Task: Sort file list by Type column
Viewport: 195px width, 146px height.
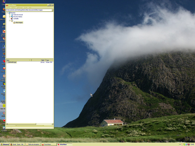Action: 49,60
